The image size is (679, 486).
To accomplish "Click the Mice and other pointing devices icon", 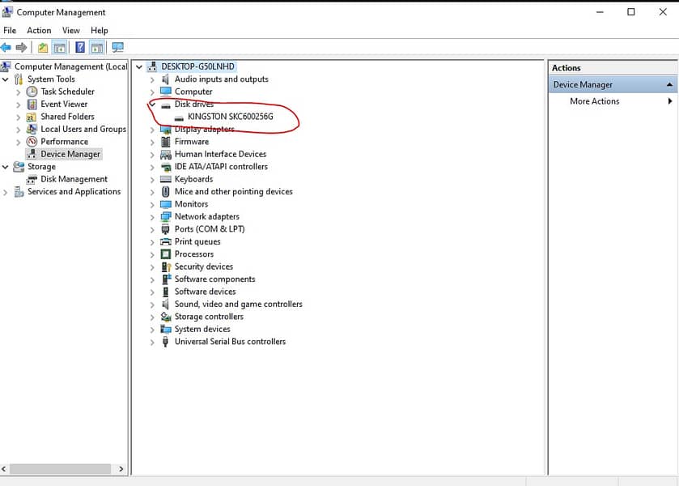I will pyautogui.click(x=165, y=192).
